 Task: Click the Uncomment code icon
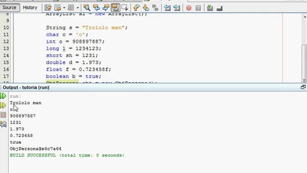(x=220, y=8)
